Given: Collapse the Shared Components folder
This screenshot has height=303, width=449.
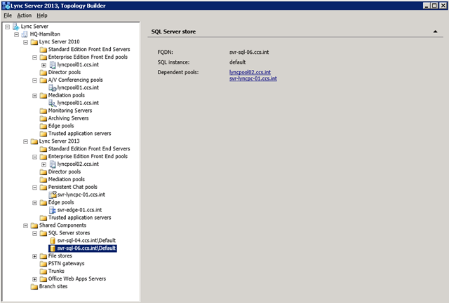Looking at the screenshot, I should 26,225.
